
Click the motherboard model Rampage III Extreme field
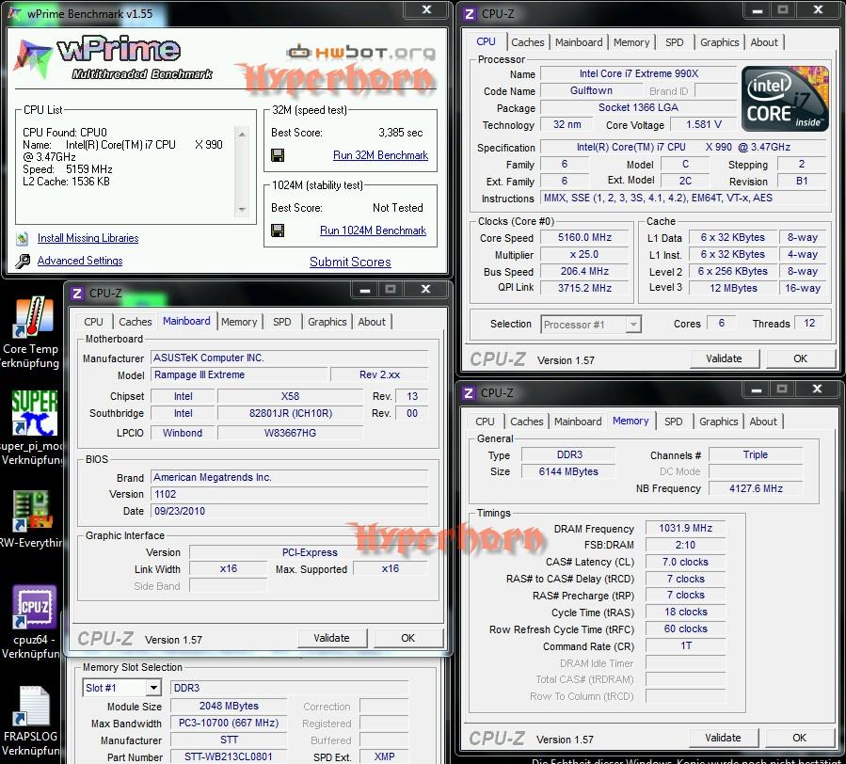tap(239, 374)
